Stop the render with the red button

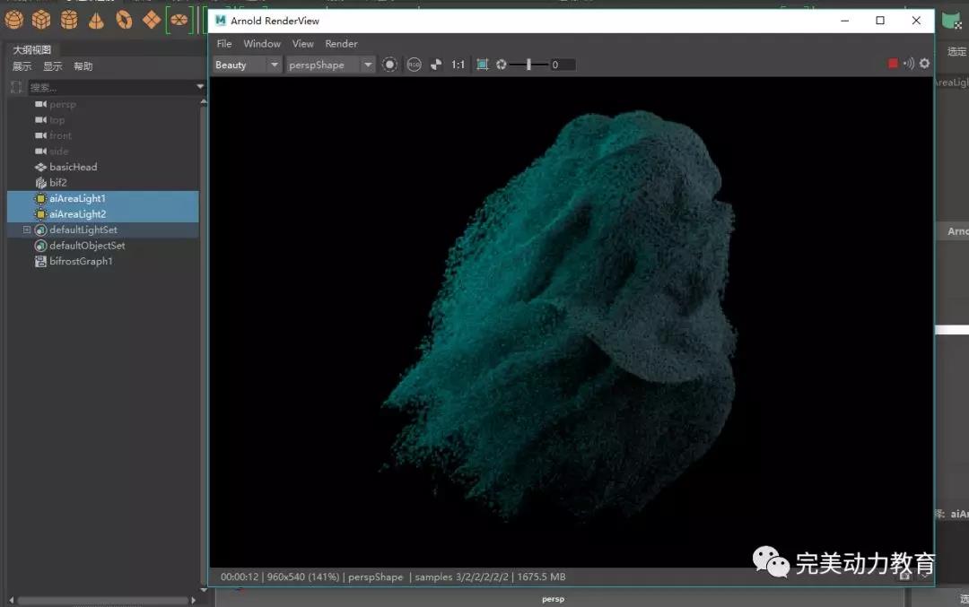[x=893, y=64]
